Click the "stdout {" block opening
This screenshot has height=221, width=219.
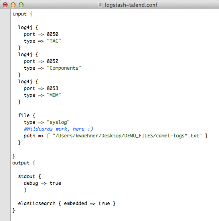pyautogui.click(x=30, y=176)
